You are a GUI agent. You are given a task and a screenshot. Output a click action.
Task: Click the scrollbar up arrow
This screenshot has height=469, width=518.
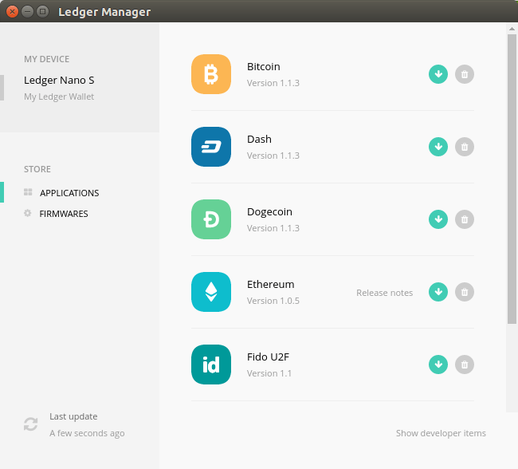tap(512, 29)
